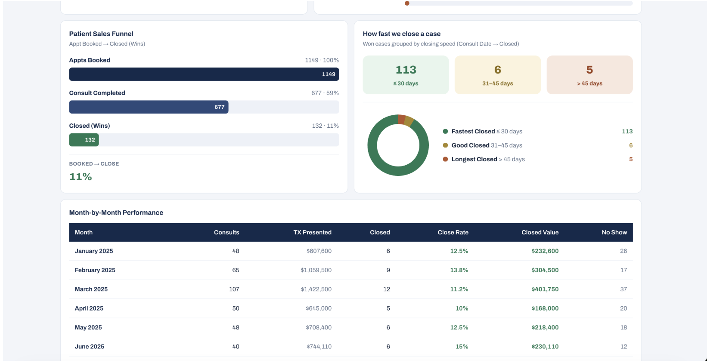Click the "$232,600" Closed Value cell

coord(545,251)
